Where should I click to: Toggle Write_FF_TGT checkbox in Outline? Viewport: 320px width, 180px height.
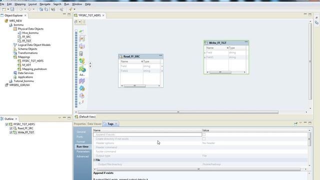[11, 132]
